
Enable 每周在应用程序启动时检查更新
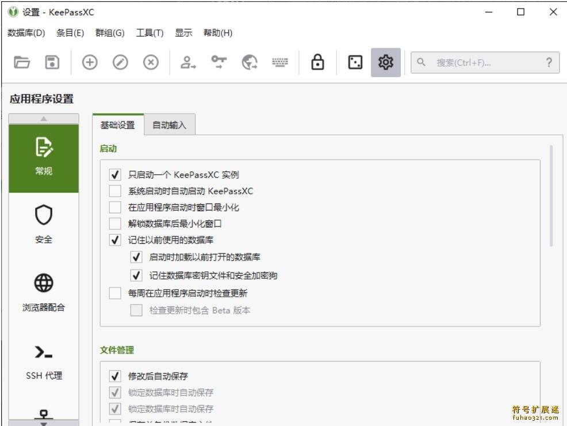click(115, 293)
